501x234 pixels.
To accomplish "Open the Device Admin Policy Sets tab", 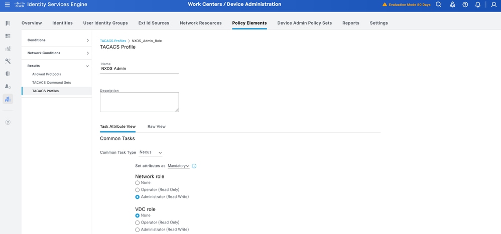I will point(305,23).
